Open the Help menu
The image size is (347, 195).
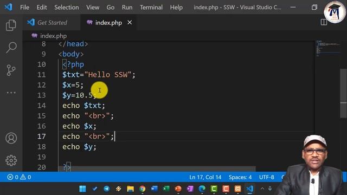(176, 7)
